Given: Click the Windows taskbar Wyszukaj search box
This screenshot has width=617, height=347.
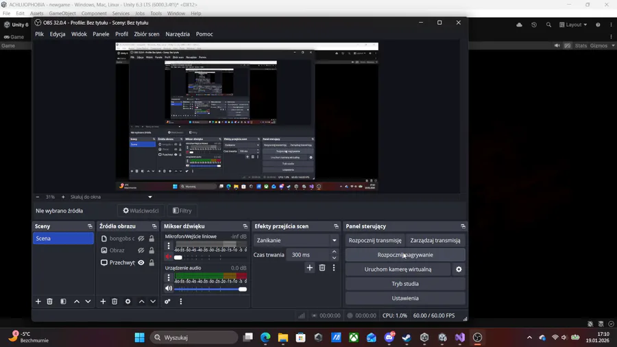Looking at the screenshot, I should click(194, 337).
